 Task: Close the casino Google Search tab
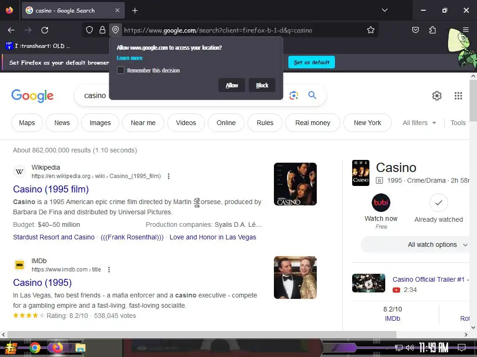tap(117, 10)
